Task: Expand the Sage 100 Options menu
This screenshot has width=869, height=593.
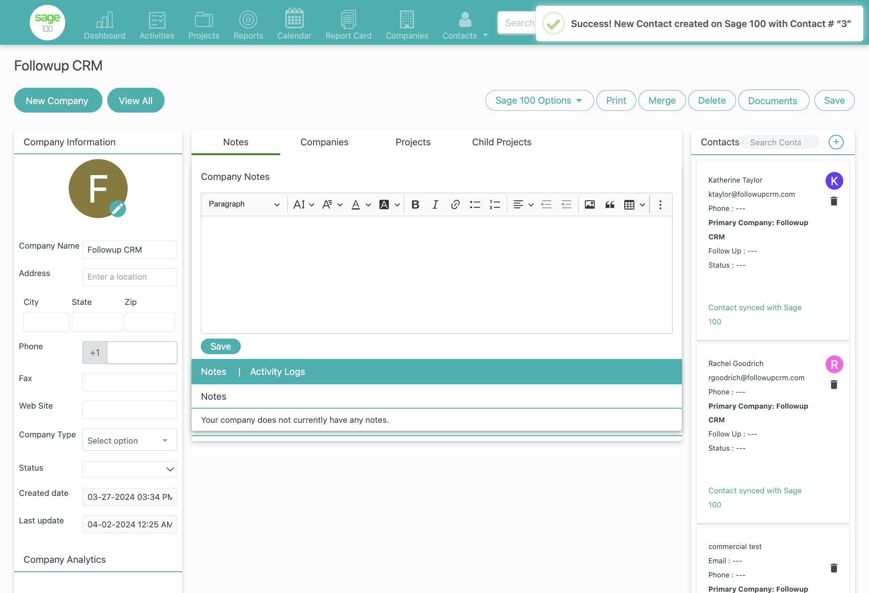Action: pyautogui.click(x=539, y=101)
